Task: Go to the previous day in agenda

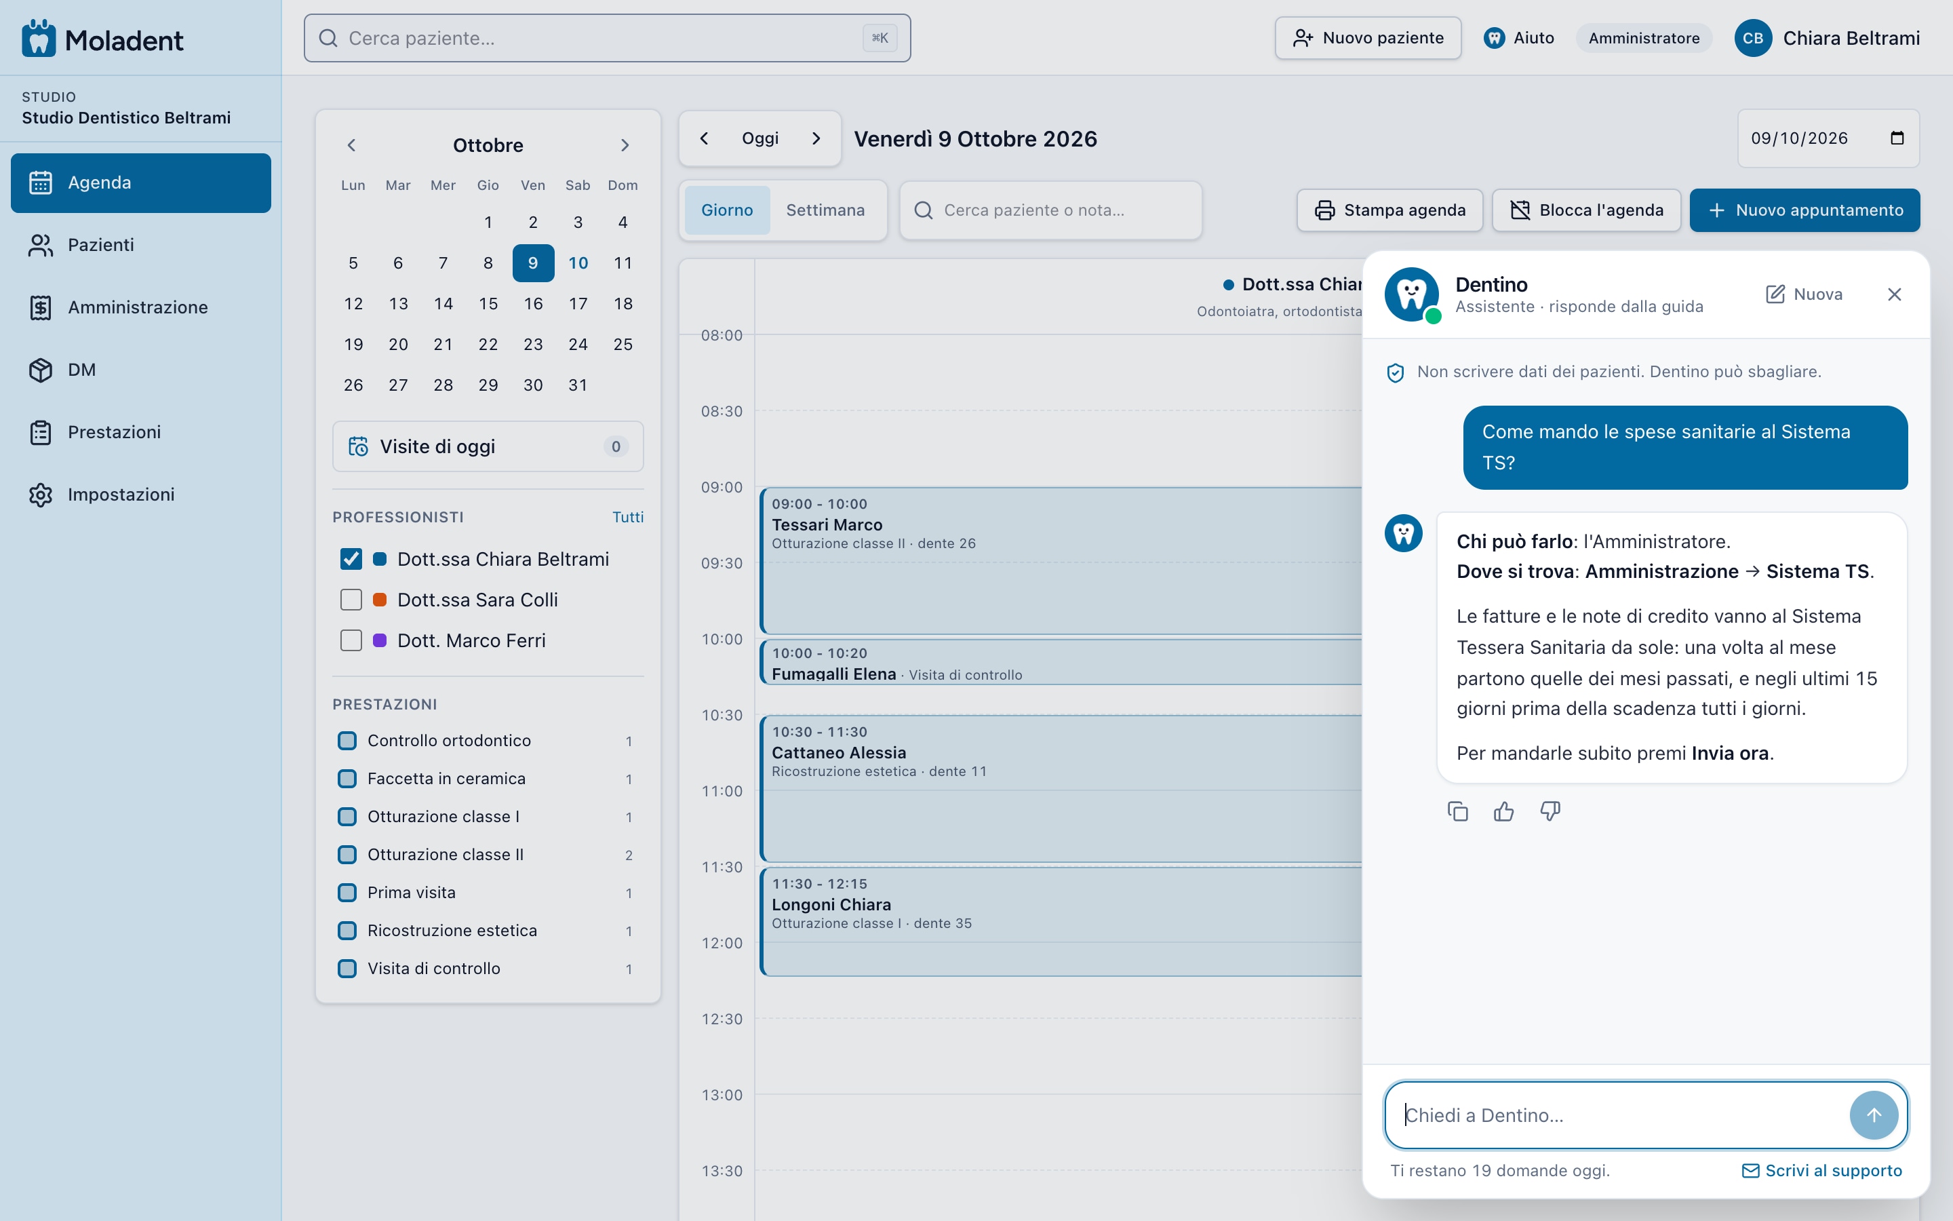Action: [x=704, y=138]
